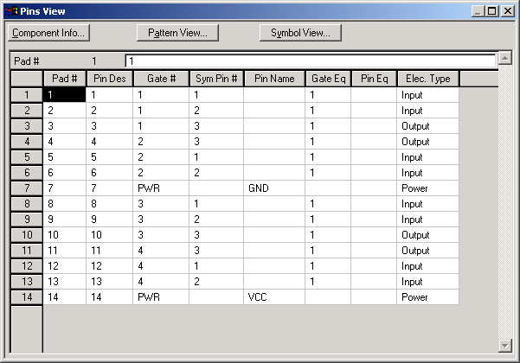This screenshot has height=363, width=520.
Task: Click the Output Elec. Type cell in row 4
Action: click(x=427, y=142)
